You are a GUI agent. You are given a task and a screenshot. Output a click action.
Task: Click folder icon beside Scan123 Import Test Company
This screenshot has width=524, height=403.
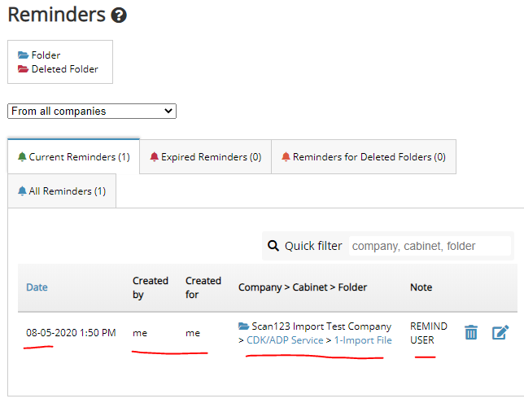[x=244, y=326]
